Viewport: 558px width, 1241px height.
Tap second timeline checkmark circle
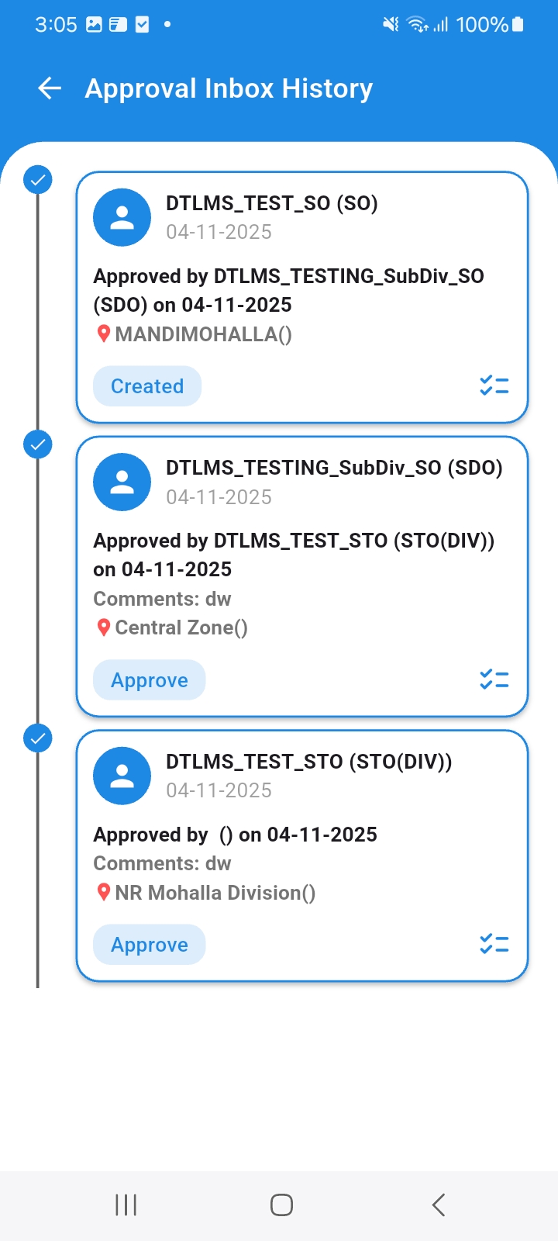(x=37, y=444)
